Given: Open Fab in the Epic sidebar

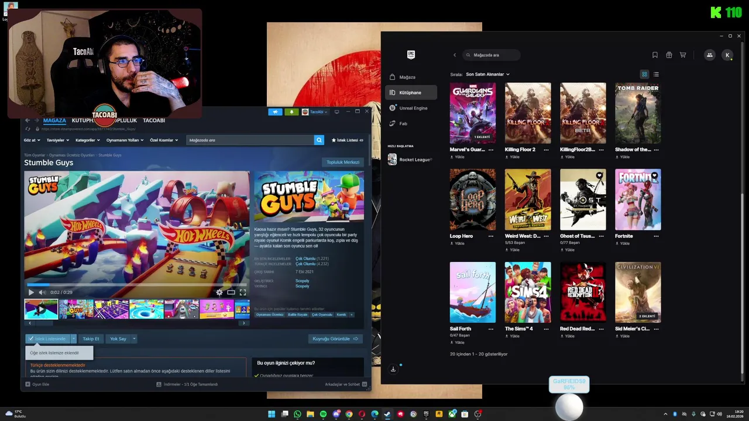Looking at the screenshot, I should [411, 123].
